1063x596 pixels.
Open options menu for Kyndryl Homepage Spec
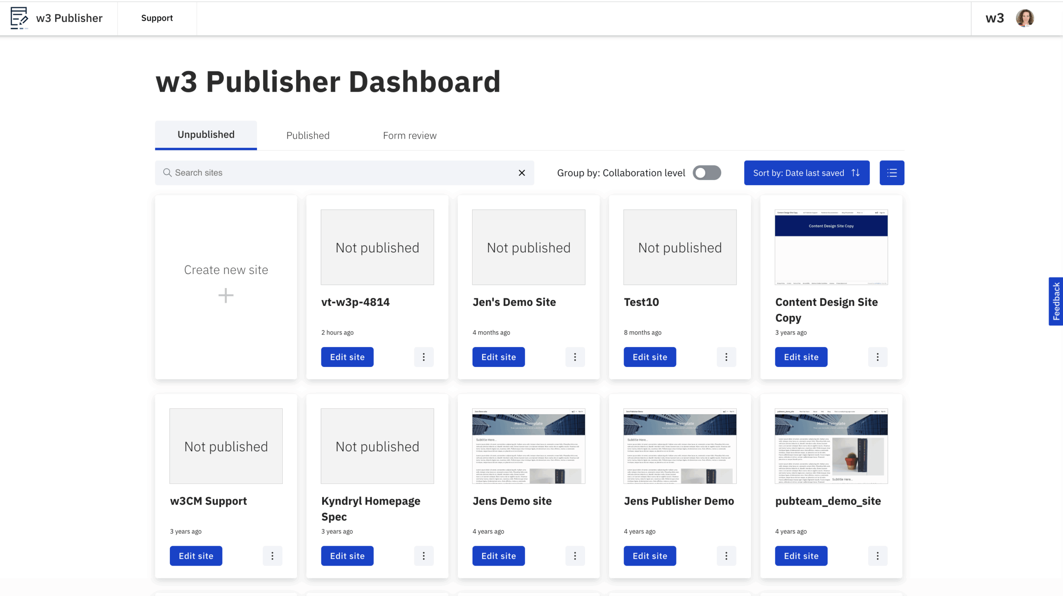click(x=424, y=556)
